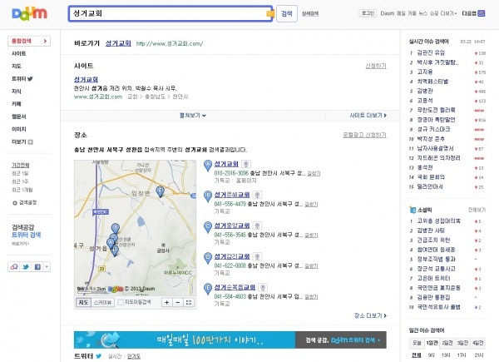The height and width of the screenshot is (362, 499).
Task: Expand the 펼쳐보기 section
Action: [x=193, y=116]
